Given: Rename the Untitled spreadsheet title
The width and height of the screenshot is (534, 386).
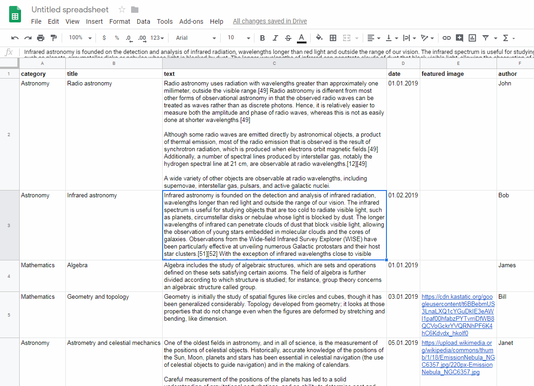Looking at the screenshot, I should (x=70, y=10).
